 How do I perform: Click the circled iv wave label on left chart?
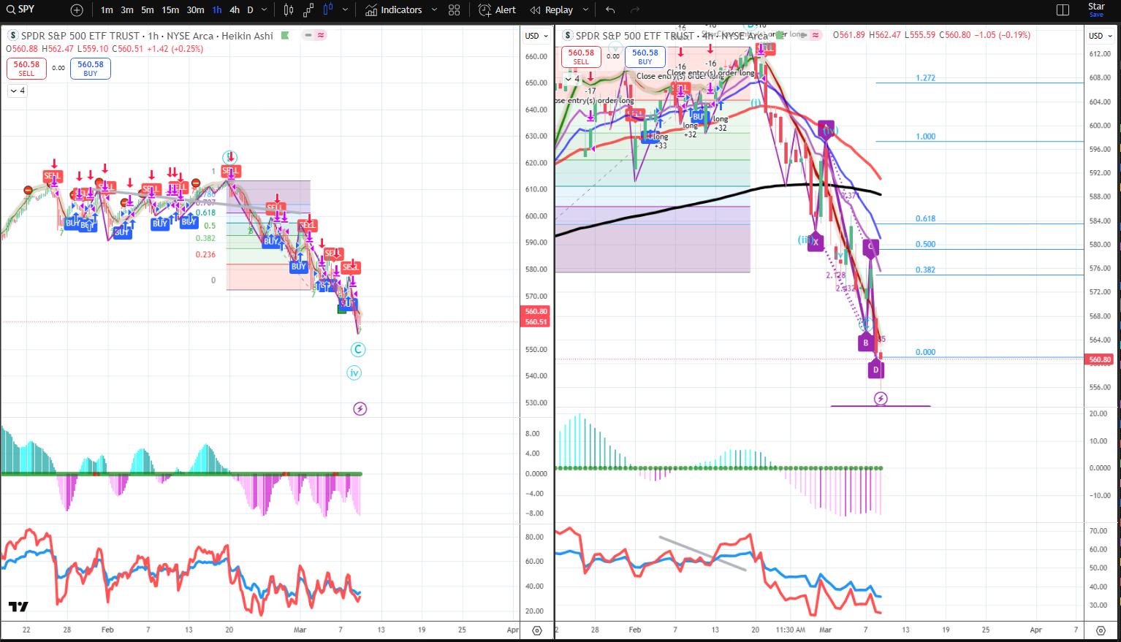click(354, 373)
